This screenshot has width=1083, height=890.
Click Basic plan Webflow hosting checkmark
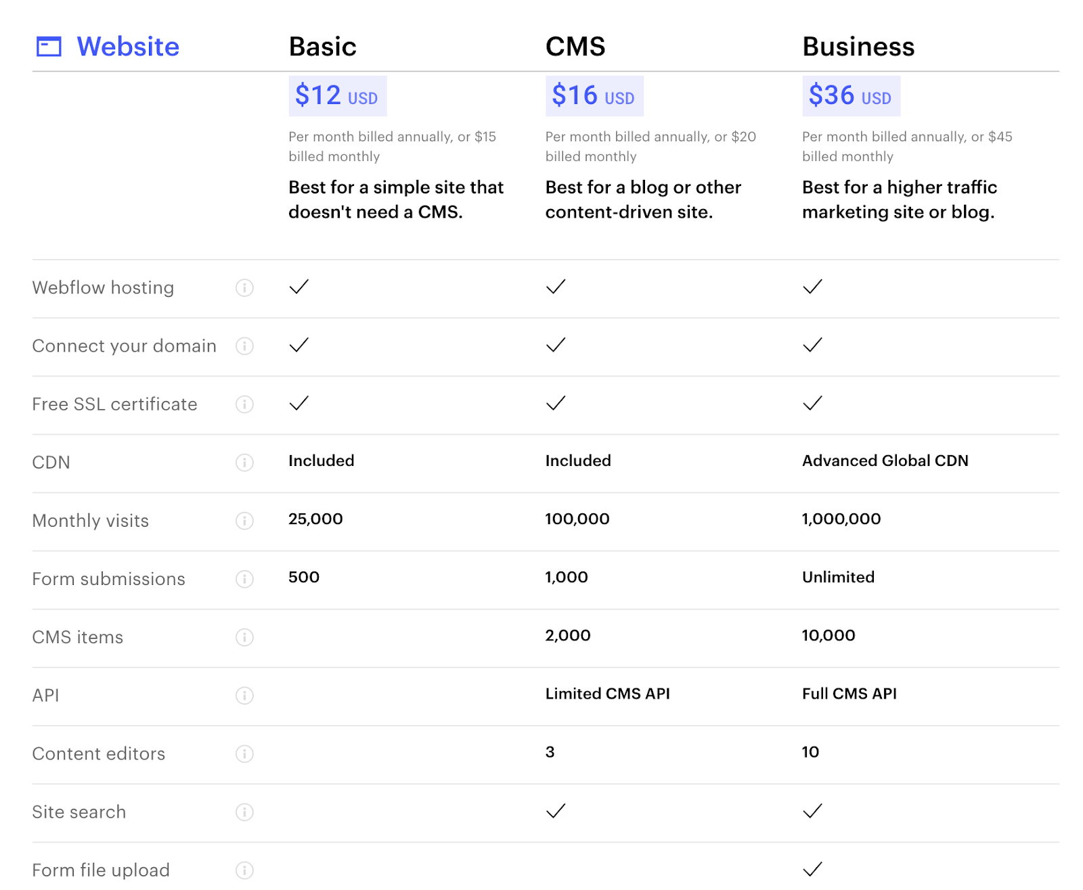(299, 286)
